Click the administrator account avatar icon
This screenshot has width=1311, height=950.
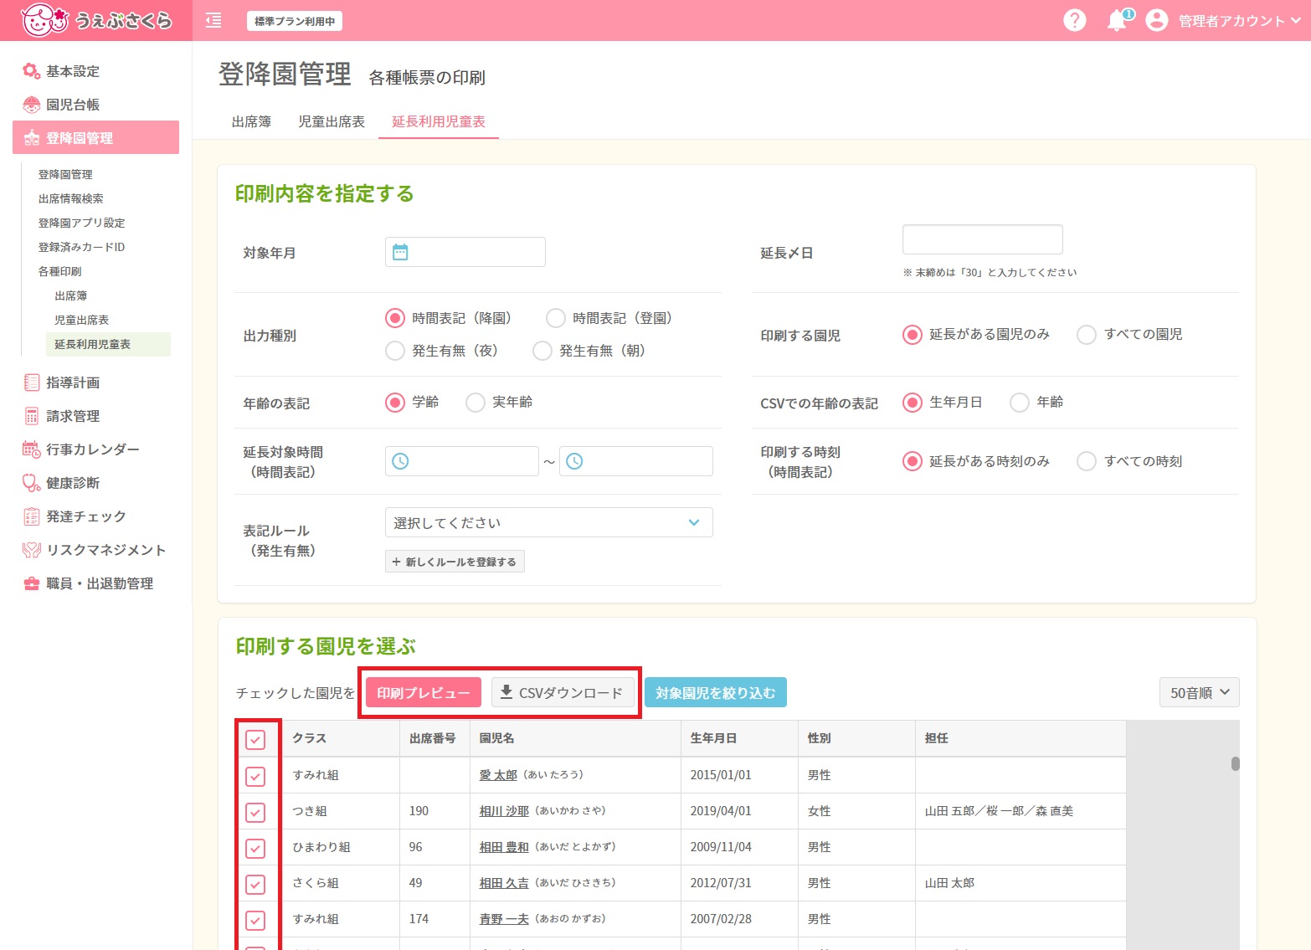pos(1156,20)
